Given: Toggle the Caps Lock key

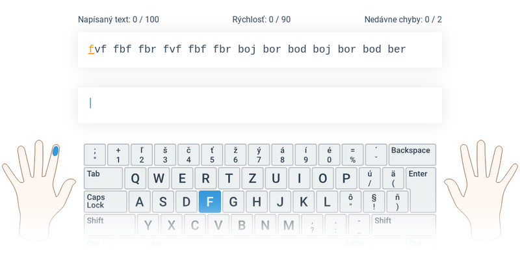Looking at the screenshot, I should click(x=105, y=201).
